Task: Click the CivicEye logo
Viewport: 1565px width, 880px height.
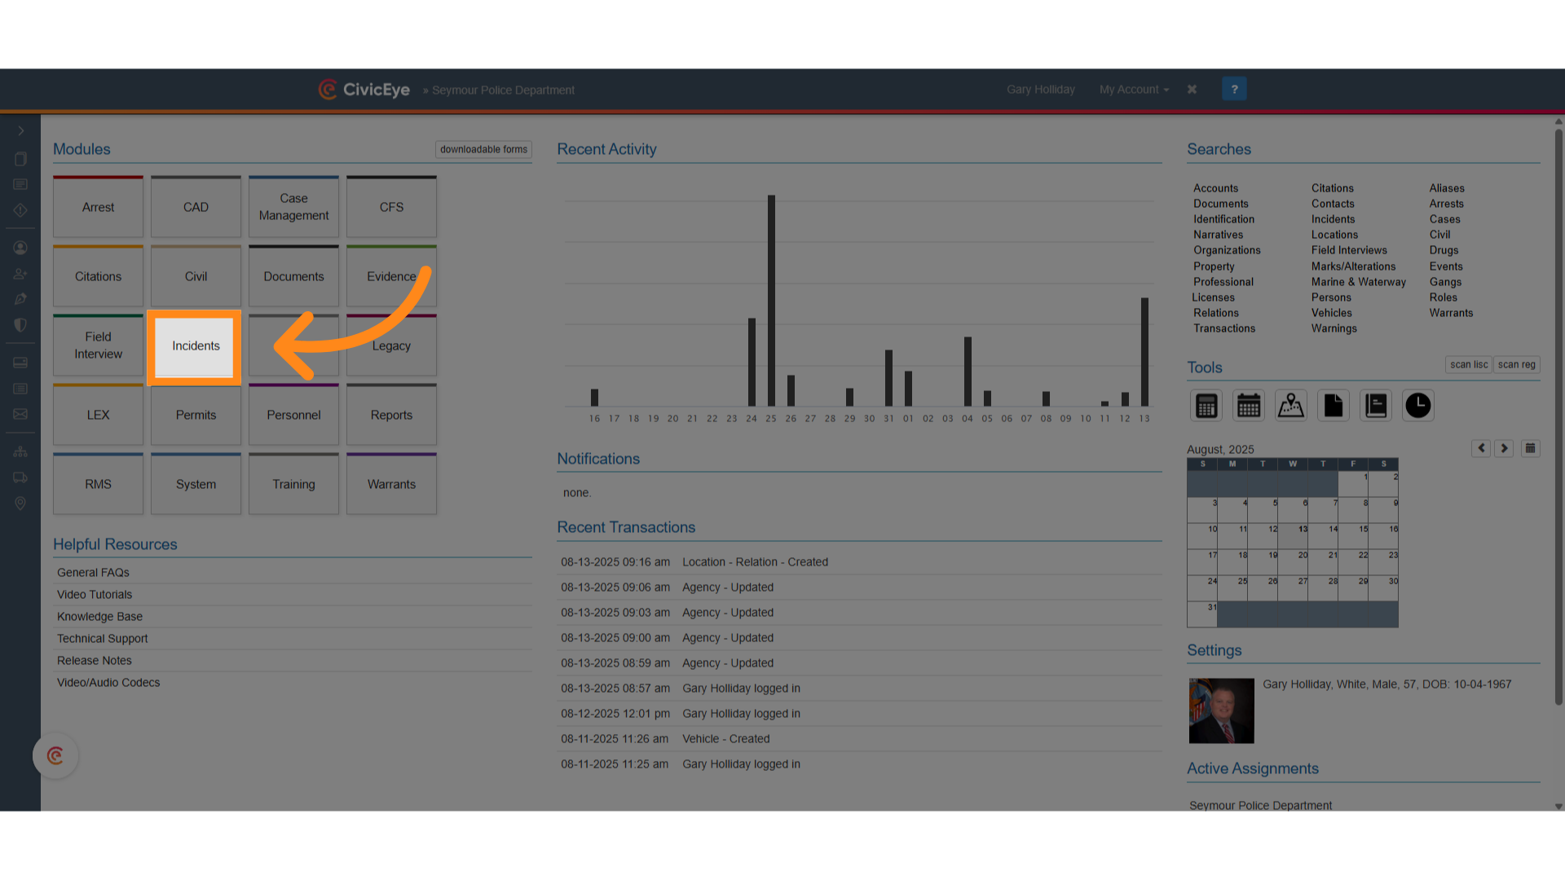Action: click(x=364, y=90)
